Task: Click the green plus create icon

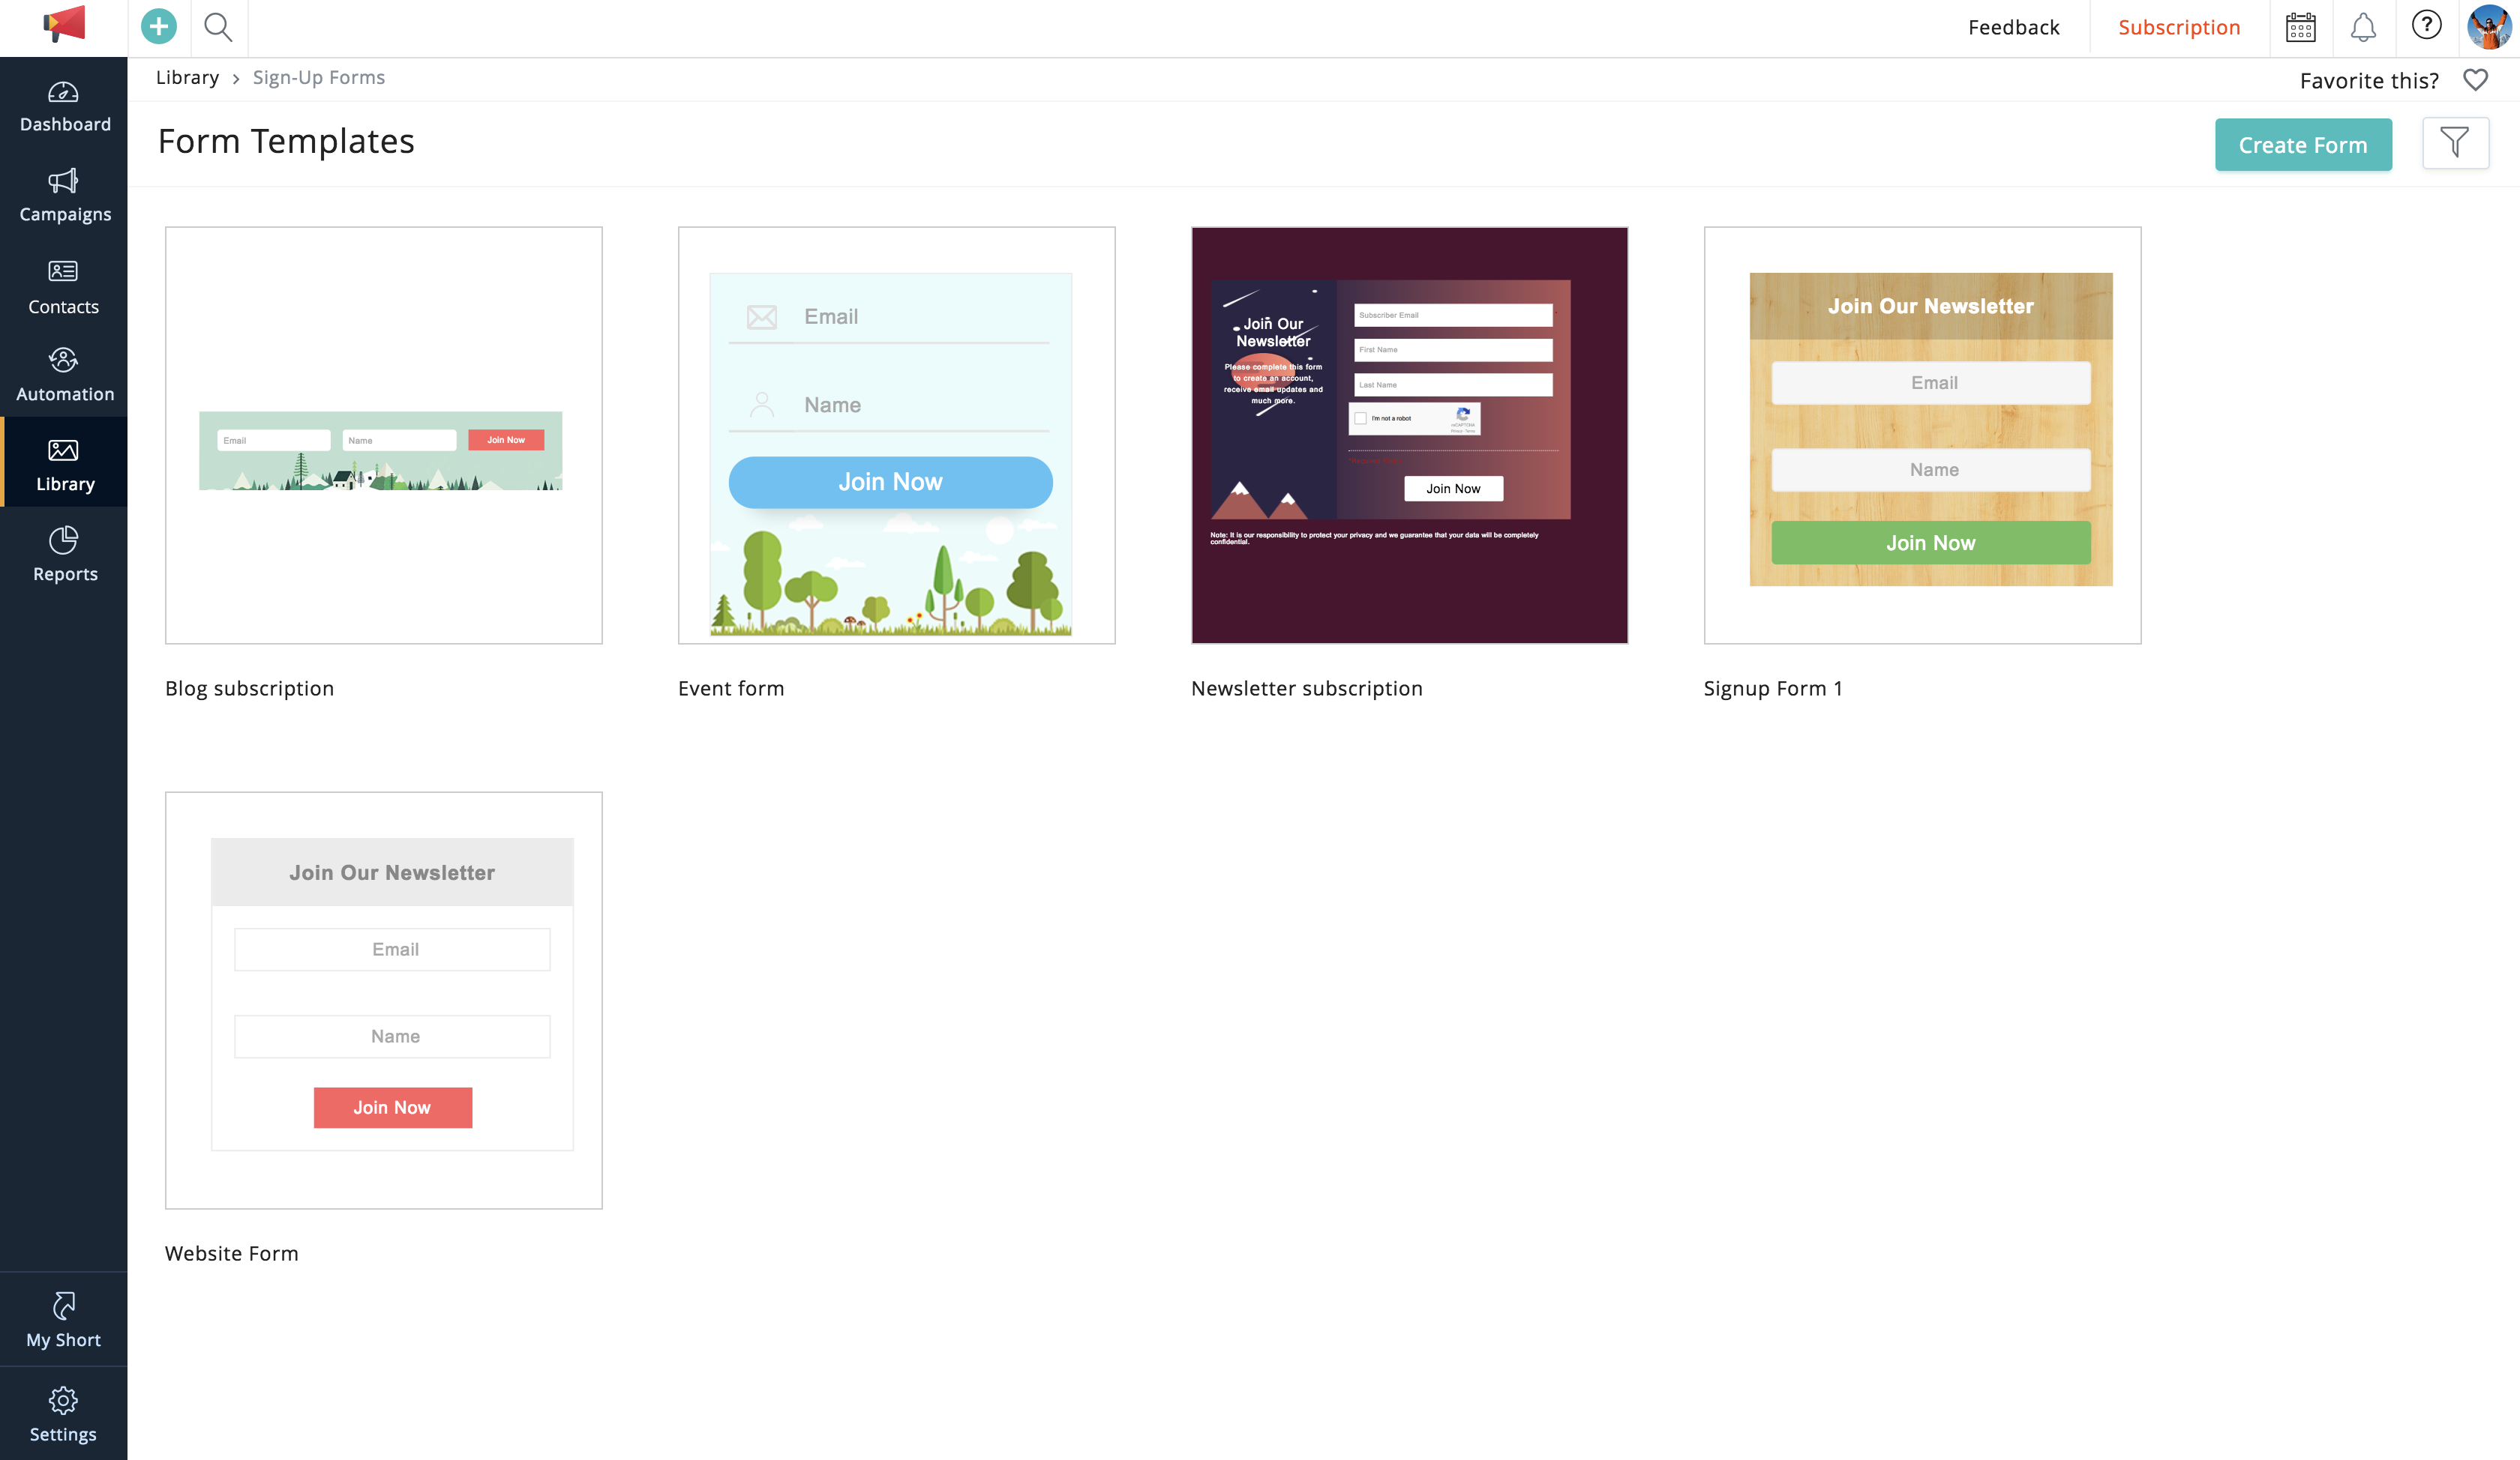Action: (x=158, y=27)
